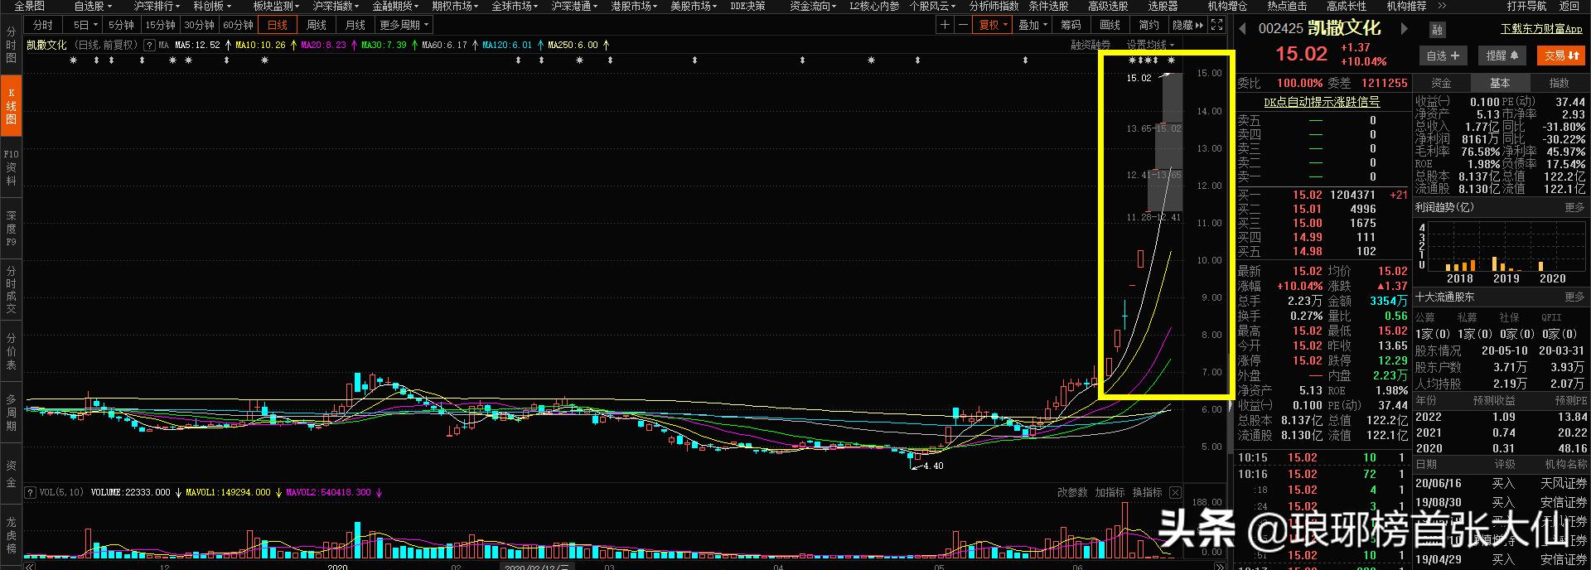
Task: Open 全球市场 menu dropdown
Action: click(515, 6)
